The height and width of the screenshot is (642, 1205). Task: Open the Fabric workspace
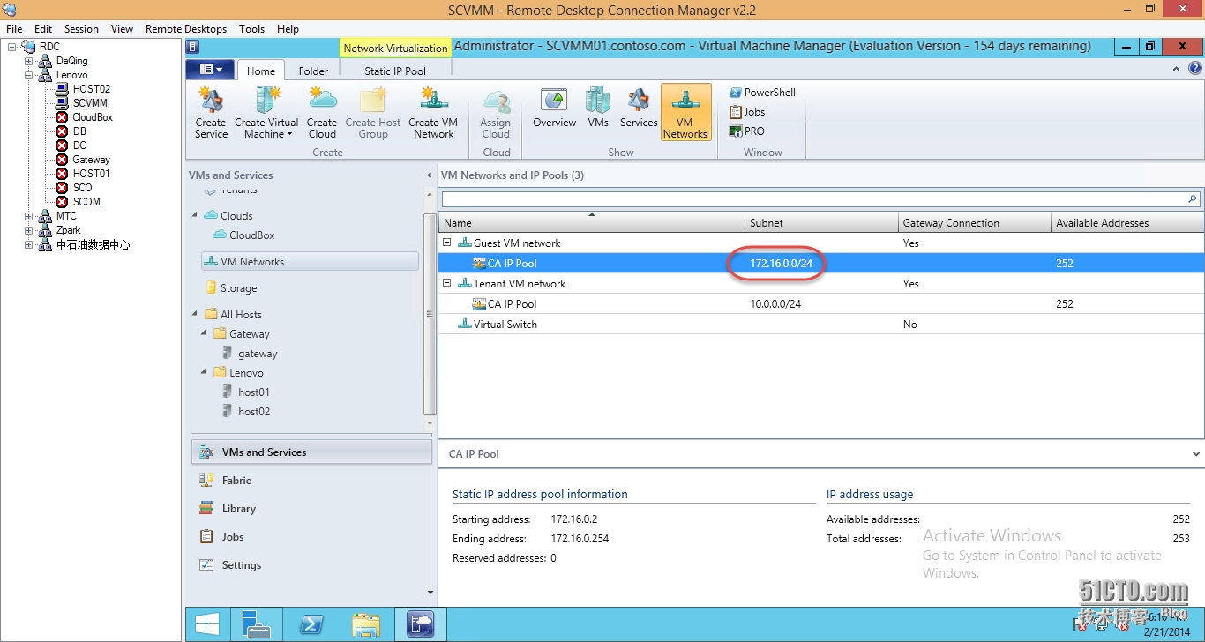click(x=311, y=481)
